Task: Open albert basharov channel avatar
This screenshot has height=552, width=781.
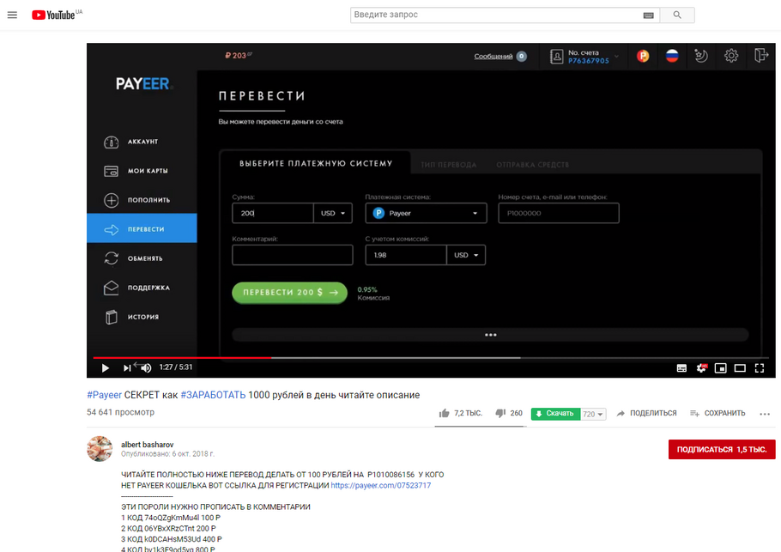Action: [100, 449]
